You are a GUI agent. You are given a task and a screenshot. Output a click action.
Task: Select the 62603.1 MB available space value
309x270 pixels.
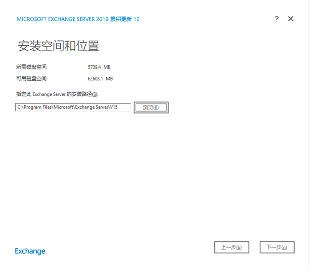(100, 79)
